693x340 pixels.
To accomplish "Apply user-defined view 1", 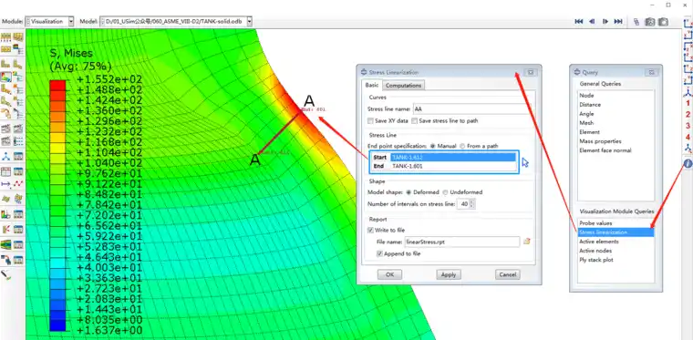I will click(688, 103).
